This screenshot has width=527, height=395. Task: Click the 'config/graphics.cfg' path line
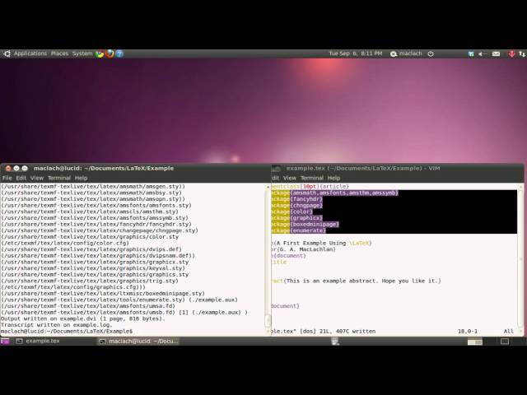[x=73, y=287]
